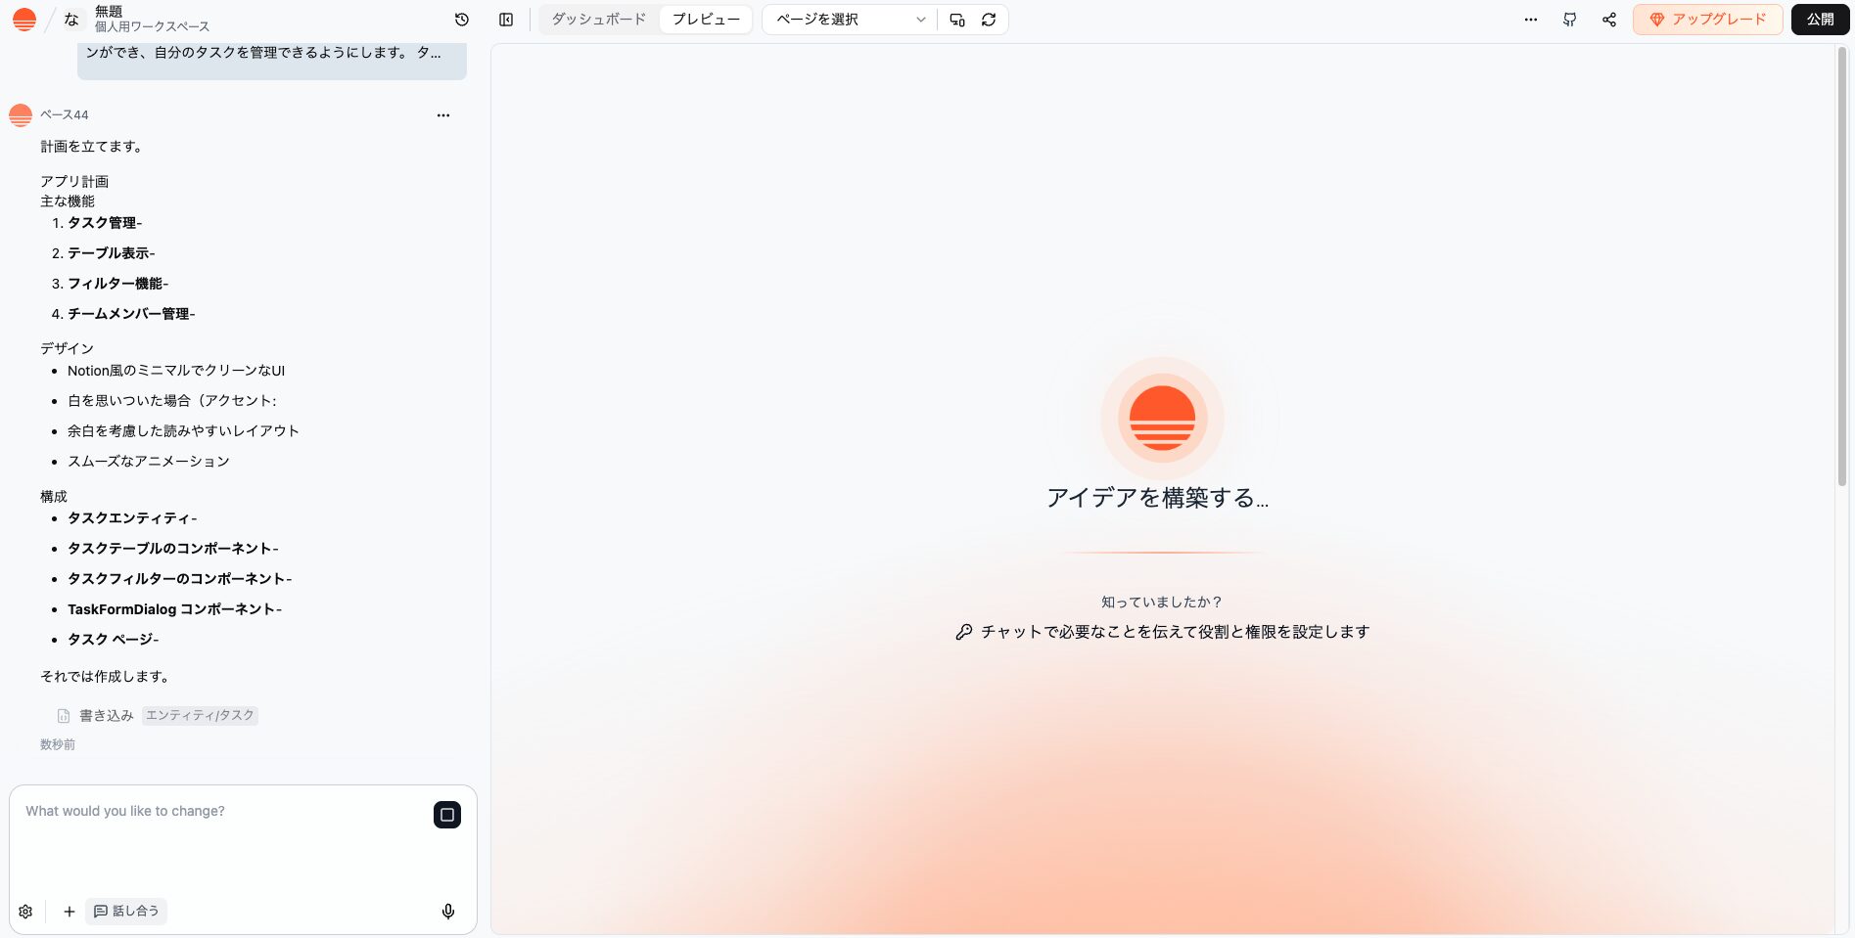The width and height of the screenshot is (1855, 938).
Task: Open the top bar more options menu
Action: click(x=1531, y=20)
